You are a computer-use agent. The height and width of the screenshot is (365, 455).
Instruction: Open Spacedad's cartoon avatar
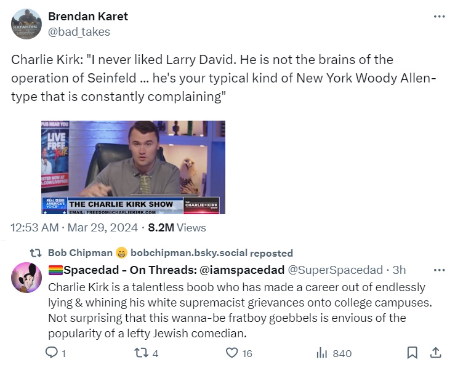[26, 278]
